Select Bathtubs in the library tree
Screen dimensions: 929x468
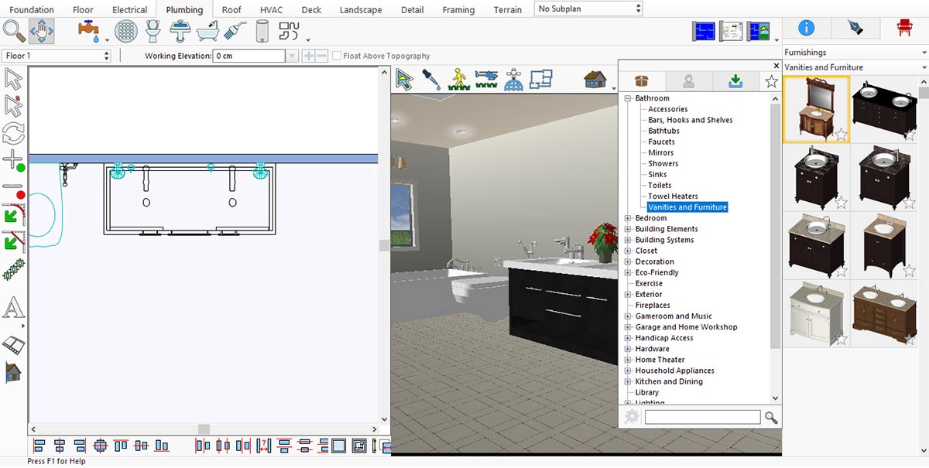point(664,131)
